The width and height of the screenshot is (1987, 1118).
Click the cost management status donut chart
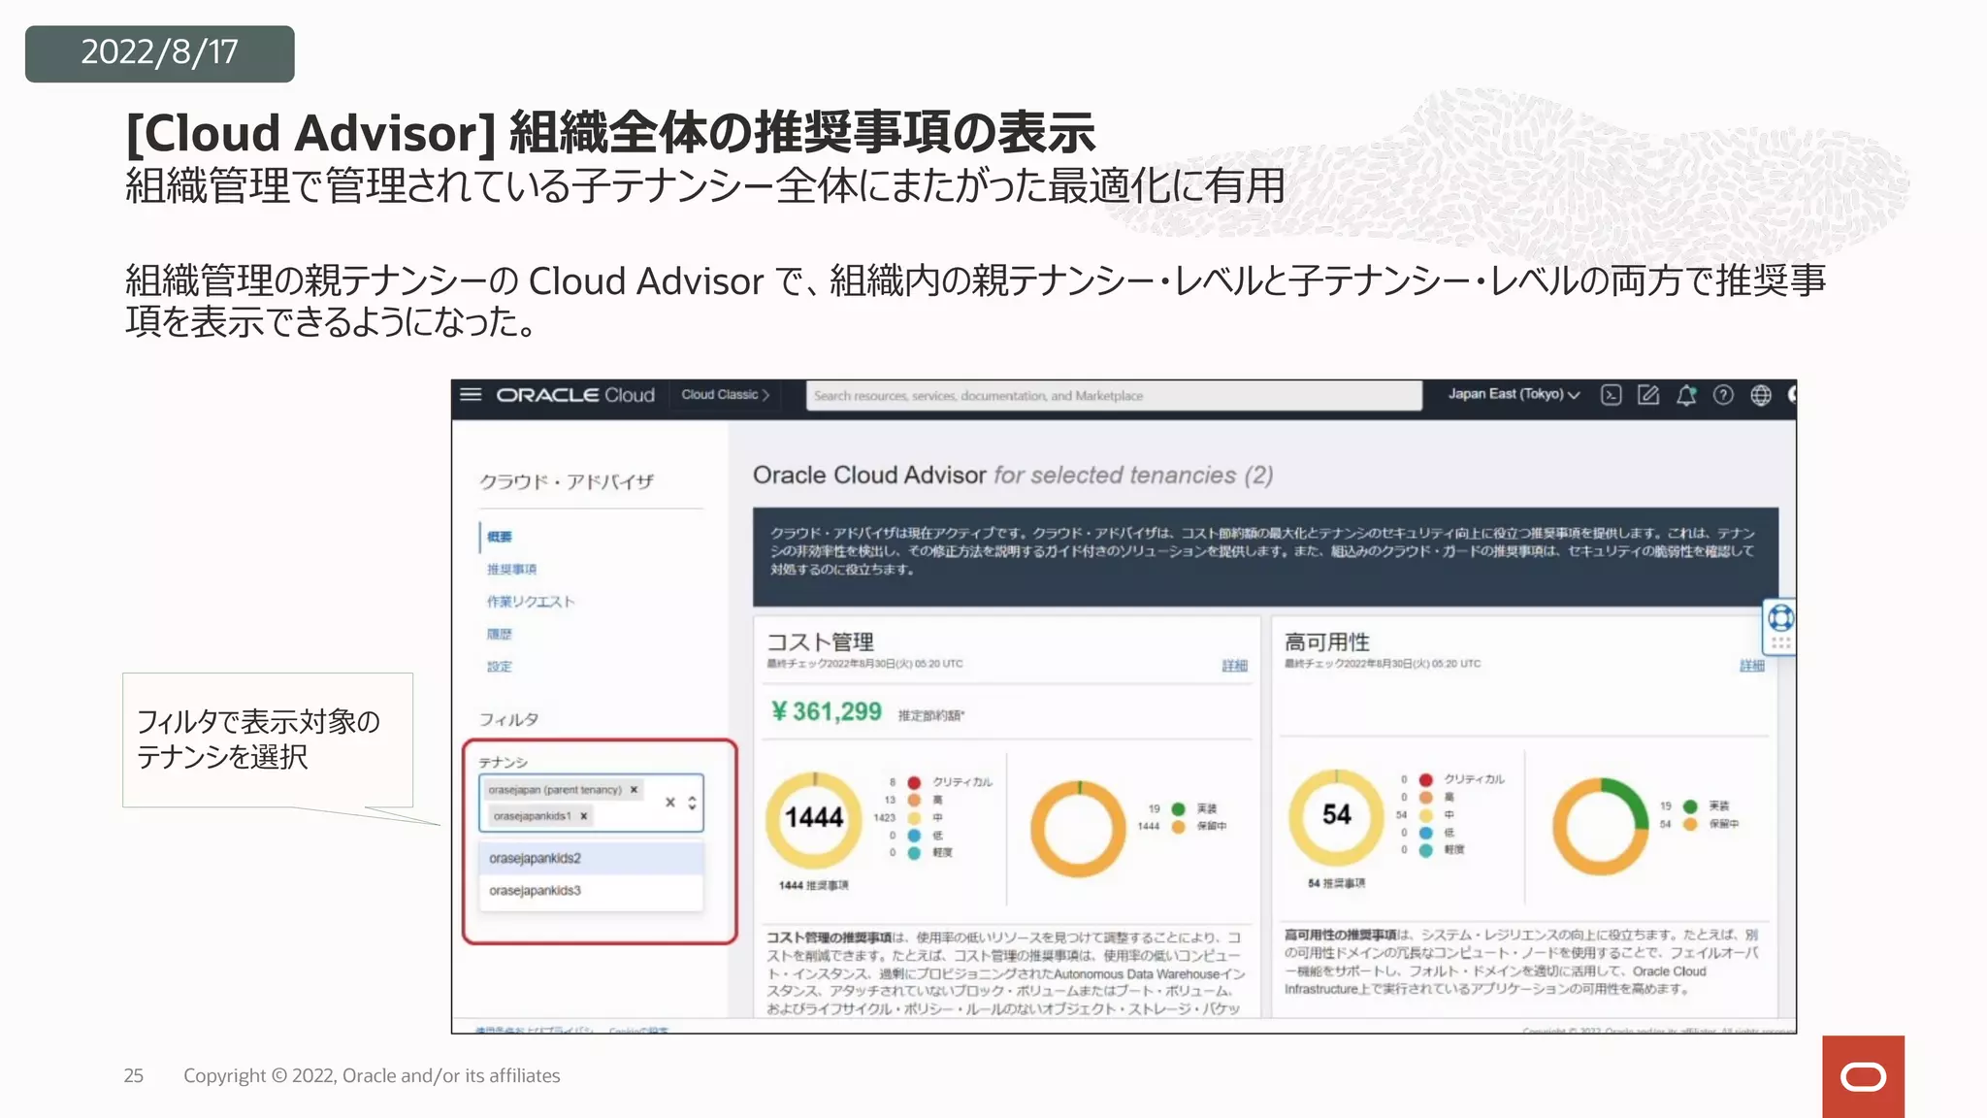point(1078,828)
